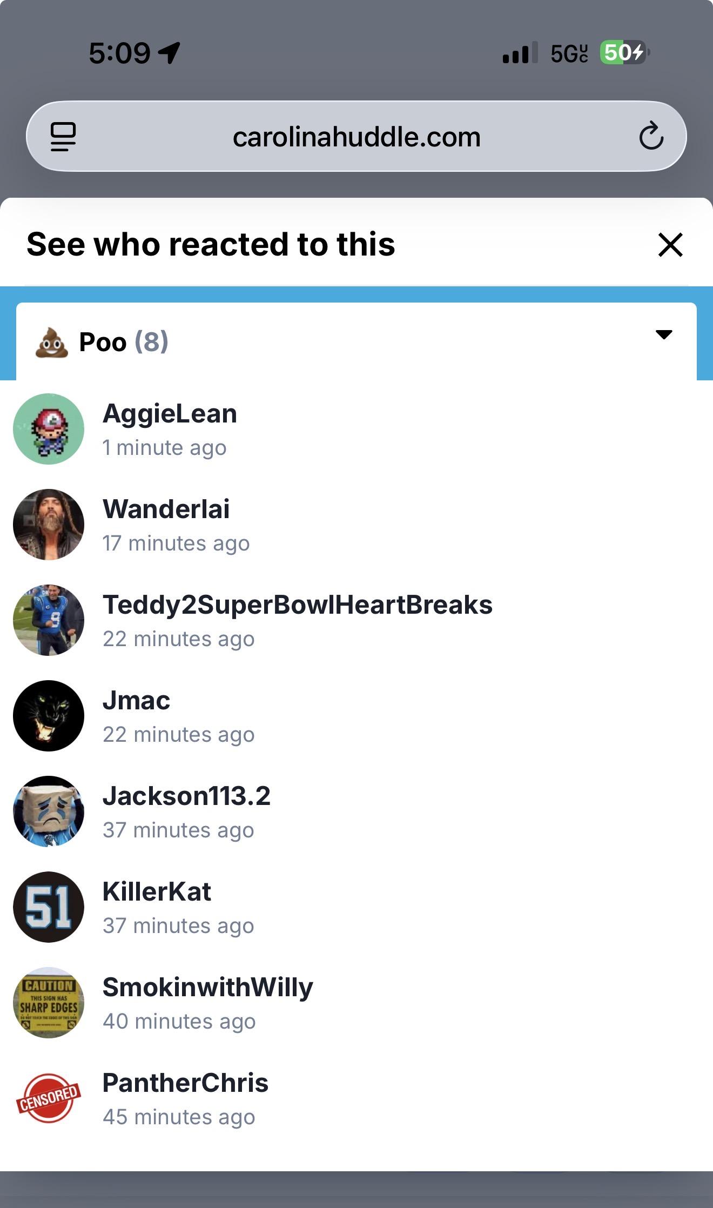
Task: Open PantherChris's censored stamp avatar
Action: (x=49, y=1098)
